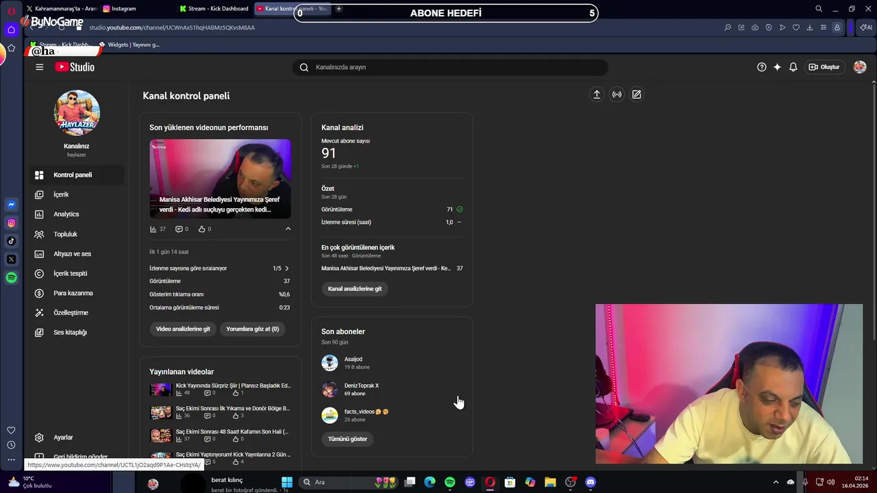Screen dimensions: 877x493
Task: Open Para kazanma in the sidebar
Action: coord(77,293)
